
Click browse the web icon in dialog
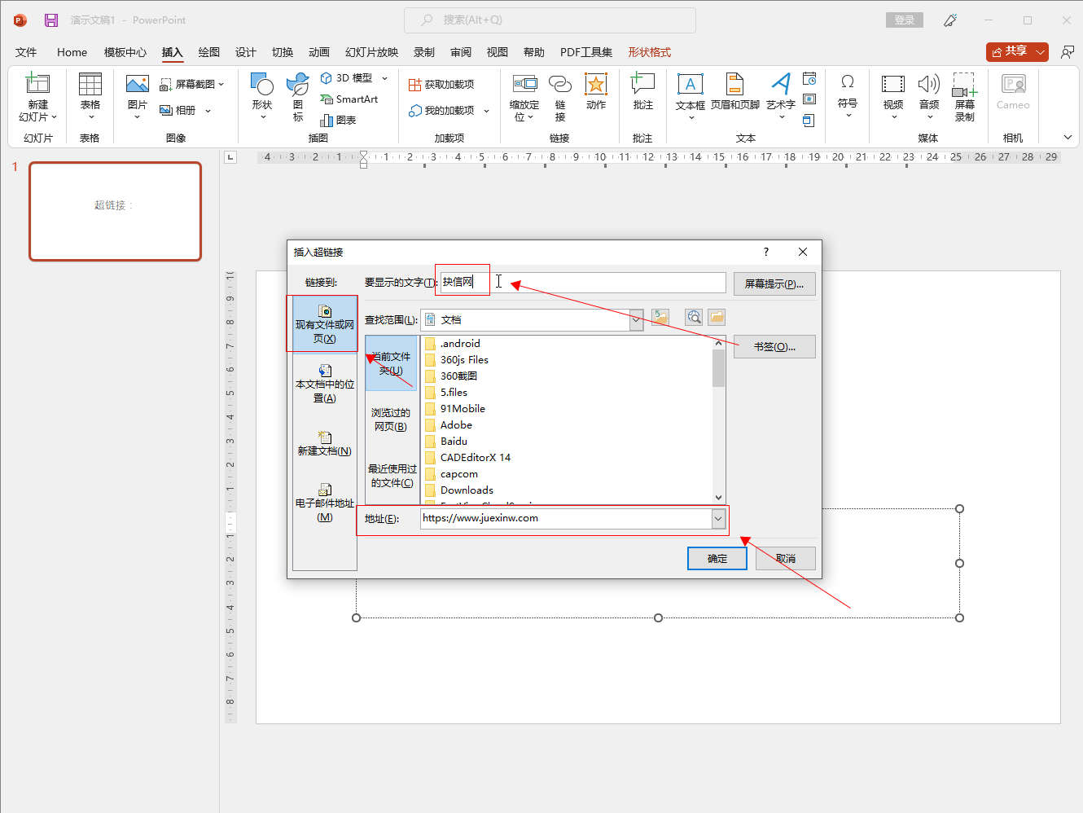(694, 318)
